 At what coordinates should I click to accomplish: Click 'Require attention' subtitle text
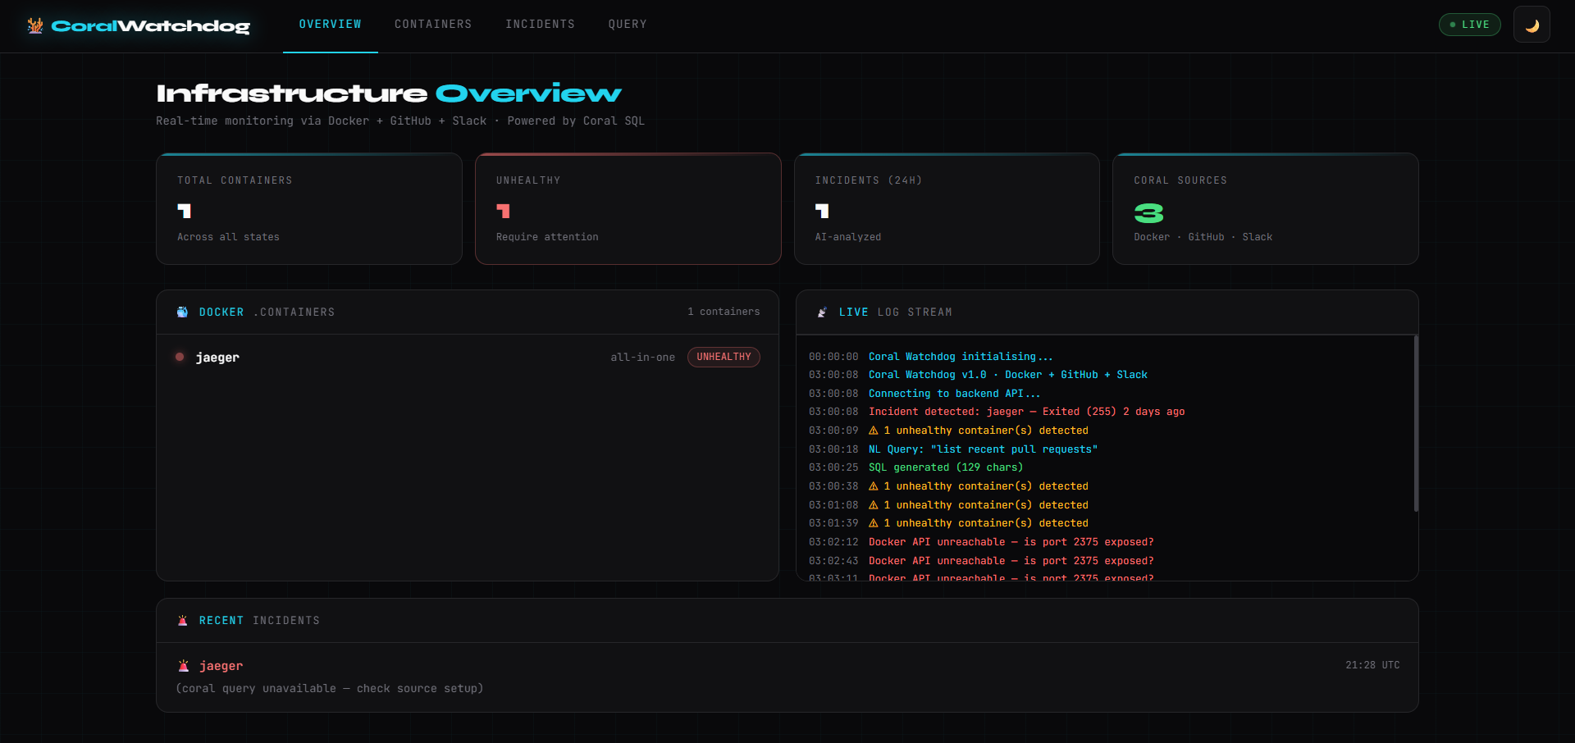click(x=547, y=237)
